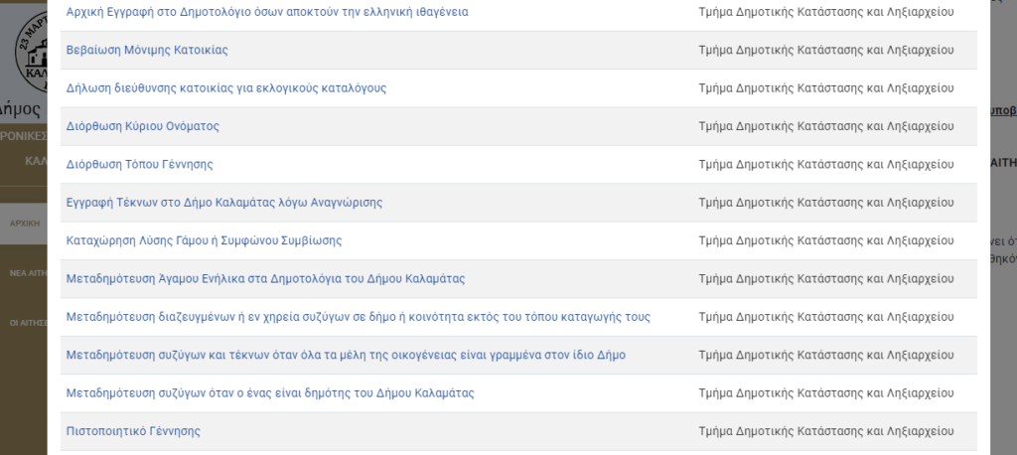The image size is (1017, 455).
Task: Open 'Μεταδημότευση συζύγων και τέκνων' link
Action: (346, 355)
